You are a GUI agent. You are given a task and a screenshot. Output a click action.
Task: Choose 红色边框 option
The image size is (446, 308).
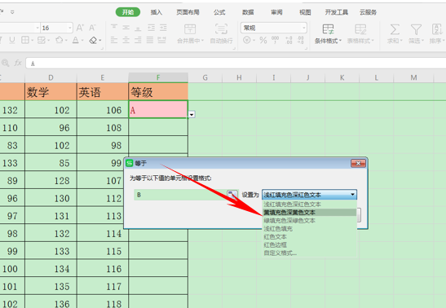click(x=309, y=244)
